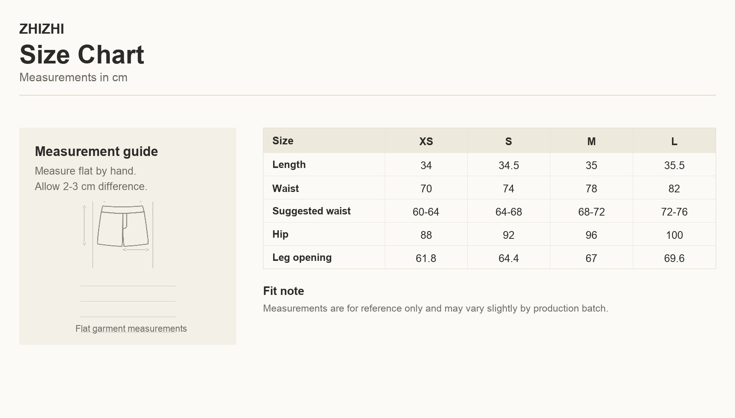The height and width of the screenshot is (418, 735).
Task: Click the ZHIZHI brand name
Action: pyautogui.click(x=42, y=29)
